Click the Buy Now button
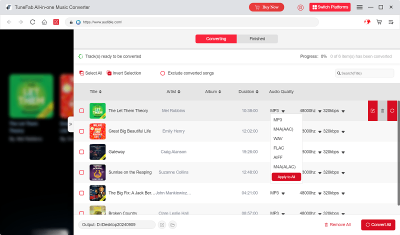 pyautogui.click(x=266, y=7)
